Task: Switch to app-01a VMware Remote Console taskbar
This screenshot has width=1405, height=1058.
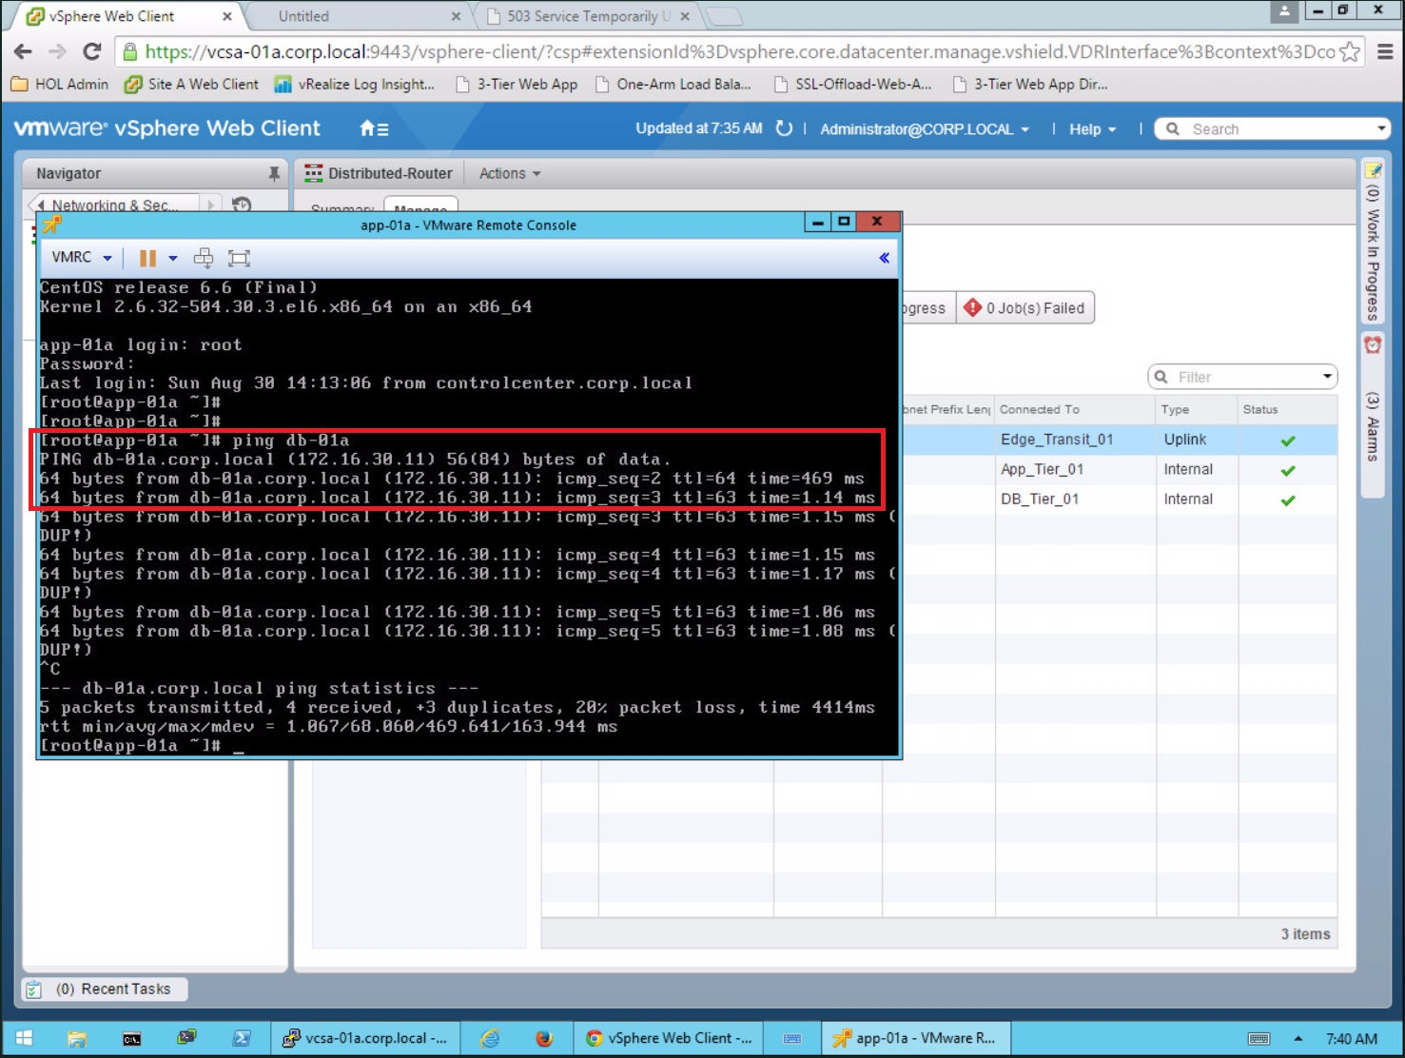Action: 914,1038
